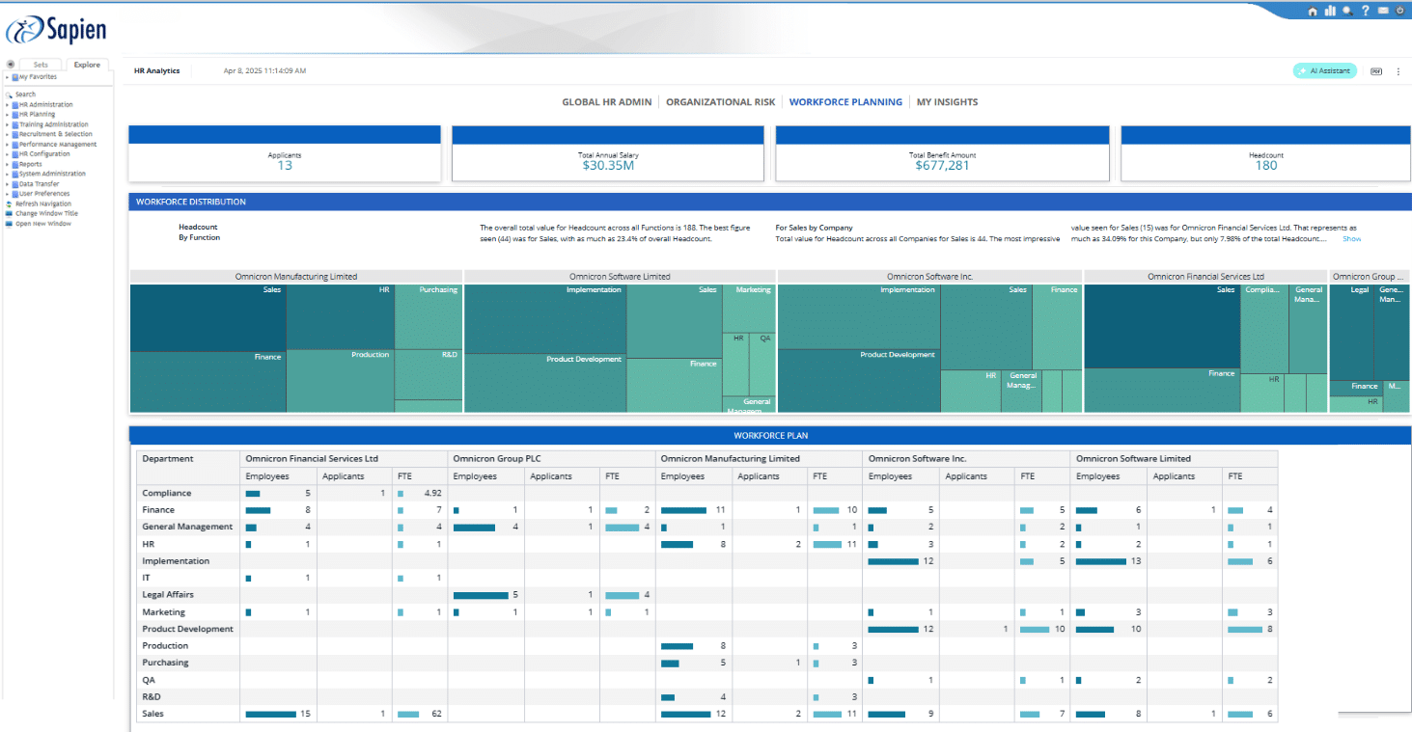The height and width of the screenshot is (732, 1412).
Task: Export dashboard using the PDF icon
Action: pyautogui.click(x=1375, y=71)
